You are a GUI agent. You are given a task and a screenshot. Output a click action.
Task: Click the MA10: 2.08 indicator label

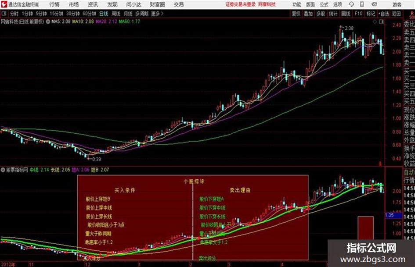[83, 21]
